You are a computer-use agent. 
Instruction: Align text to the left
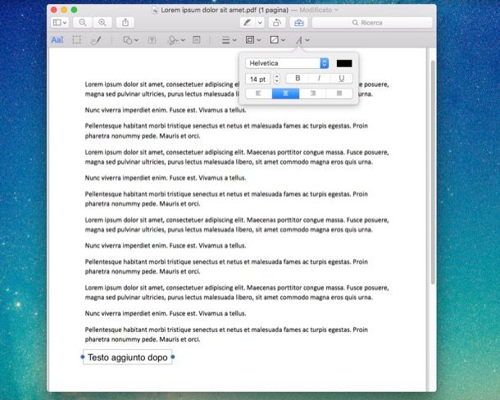pos(258,94)
